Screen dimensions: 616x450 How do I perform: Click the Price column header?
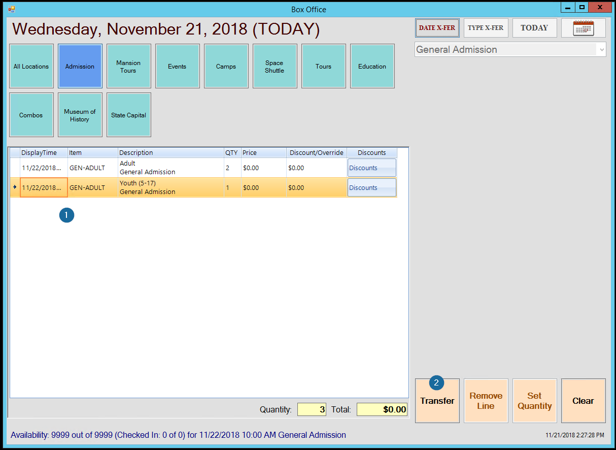[264, 153]
